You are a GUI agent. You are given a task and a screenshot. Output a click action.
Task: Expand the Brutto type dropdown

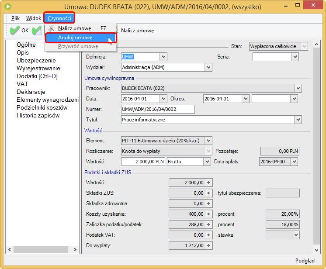click(207, 162)
